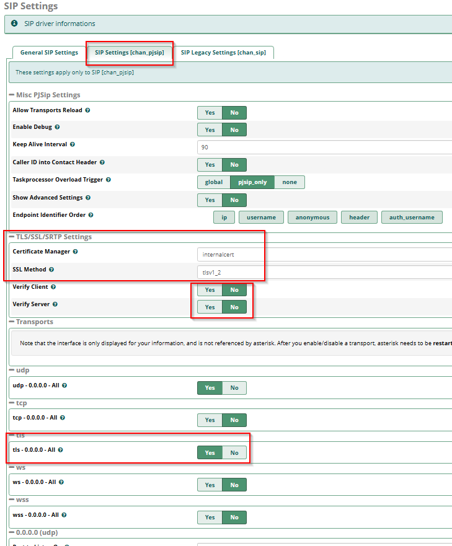Click help icon beside Verify Client

(x=53, y=287)
